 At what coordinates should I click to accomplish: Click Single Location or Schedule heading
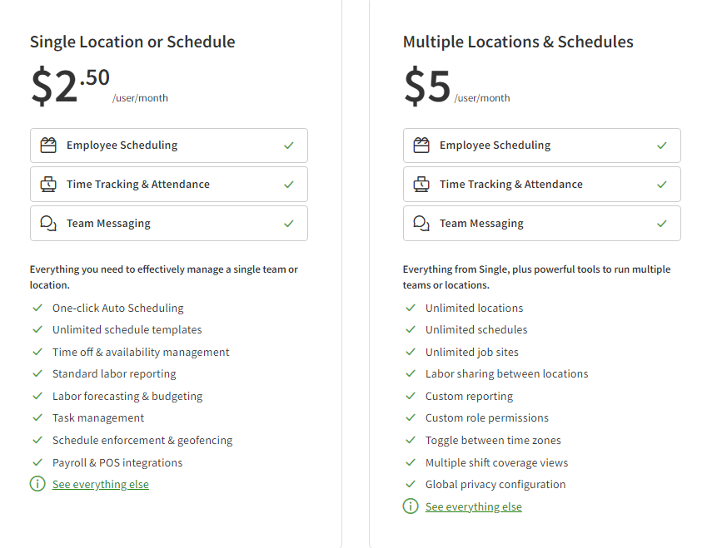point(132,42)
